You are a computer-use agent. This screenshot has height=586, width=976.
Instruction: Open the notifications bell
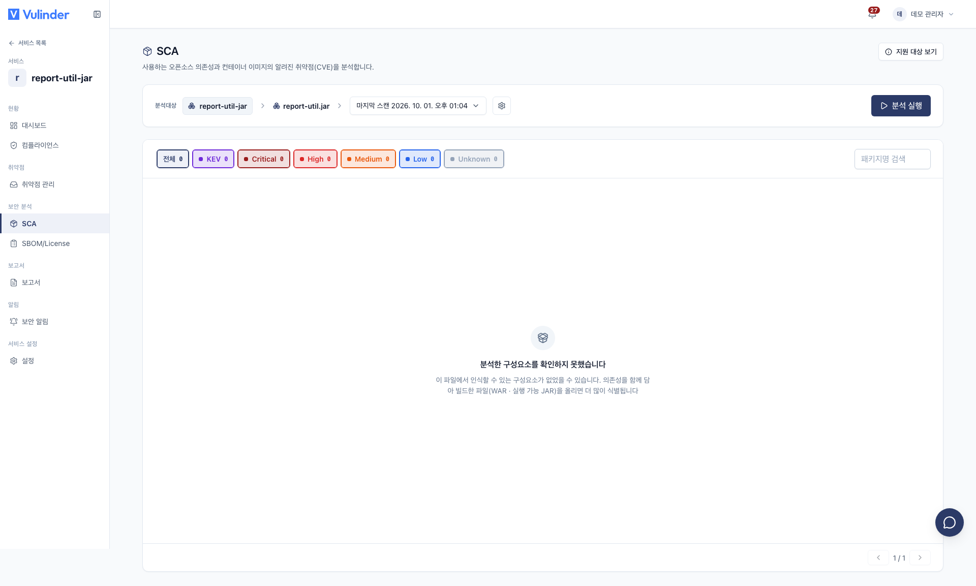click(x=872, y=14)
